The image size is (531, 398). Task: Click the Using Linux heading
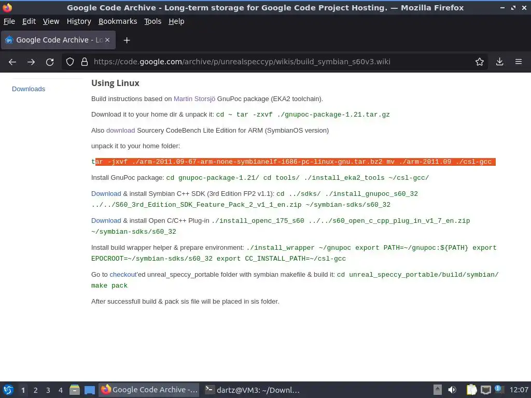tap(115, 83)
